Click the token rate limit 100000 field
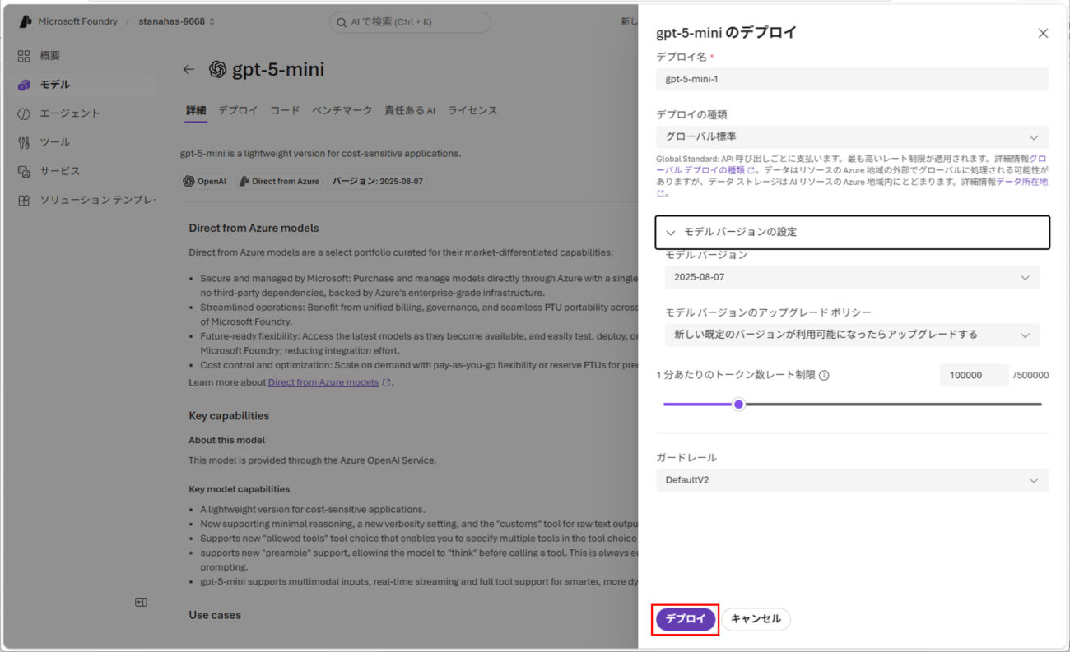 pyautogui.click(x=974, y=375)
